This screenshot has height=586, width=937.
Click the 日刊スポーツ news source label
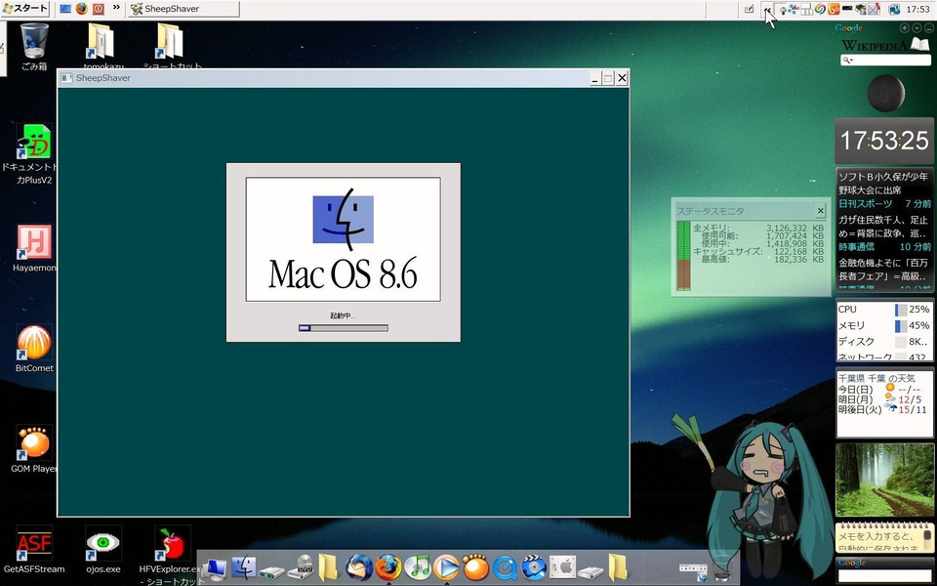tap(865, 204)
